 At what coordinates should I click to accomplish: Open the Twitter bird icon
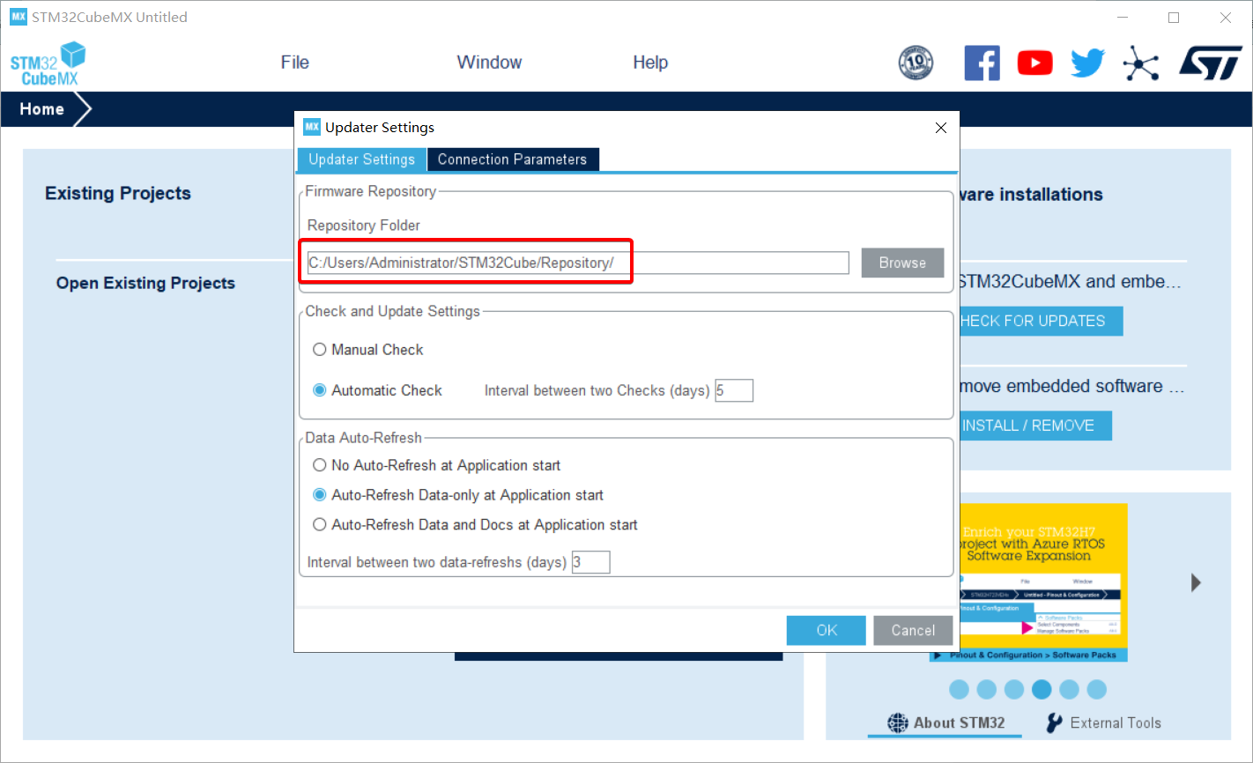click(x=1087, y=63)
